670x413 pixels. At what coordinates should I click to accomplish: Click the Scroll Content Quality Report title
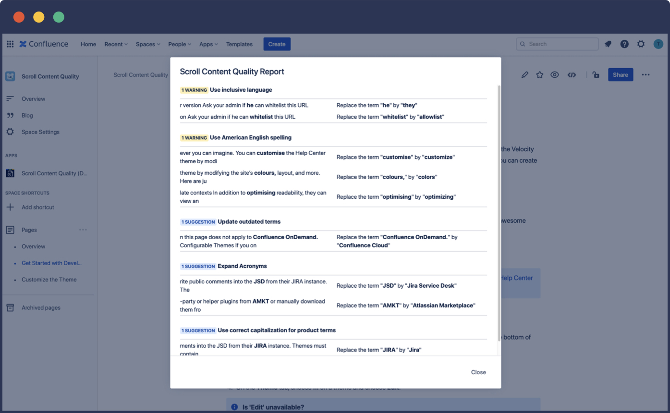click(x=232, y=72)
